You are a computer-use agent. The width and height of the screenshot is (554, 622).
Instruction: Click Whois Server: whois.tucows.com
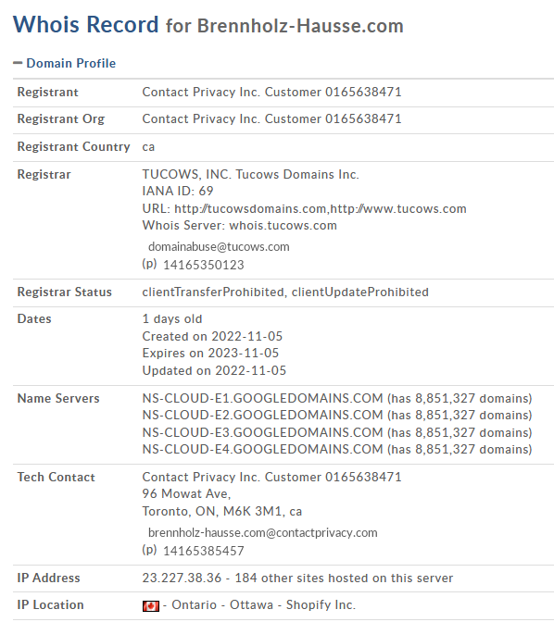point(239,225)
